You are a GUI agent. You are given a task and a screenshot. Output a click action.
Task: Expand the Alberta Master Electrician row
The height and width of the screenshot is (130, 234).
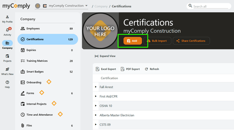[x=96, y=115]
